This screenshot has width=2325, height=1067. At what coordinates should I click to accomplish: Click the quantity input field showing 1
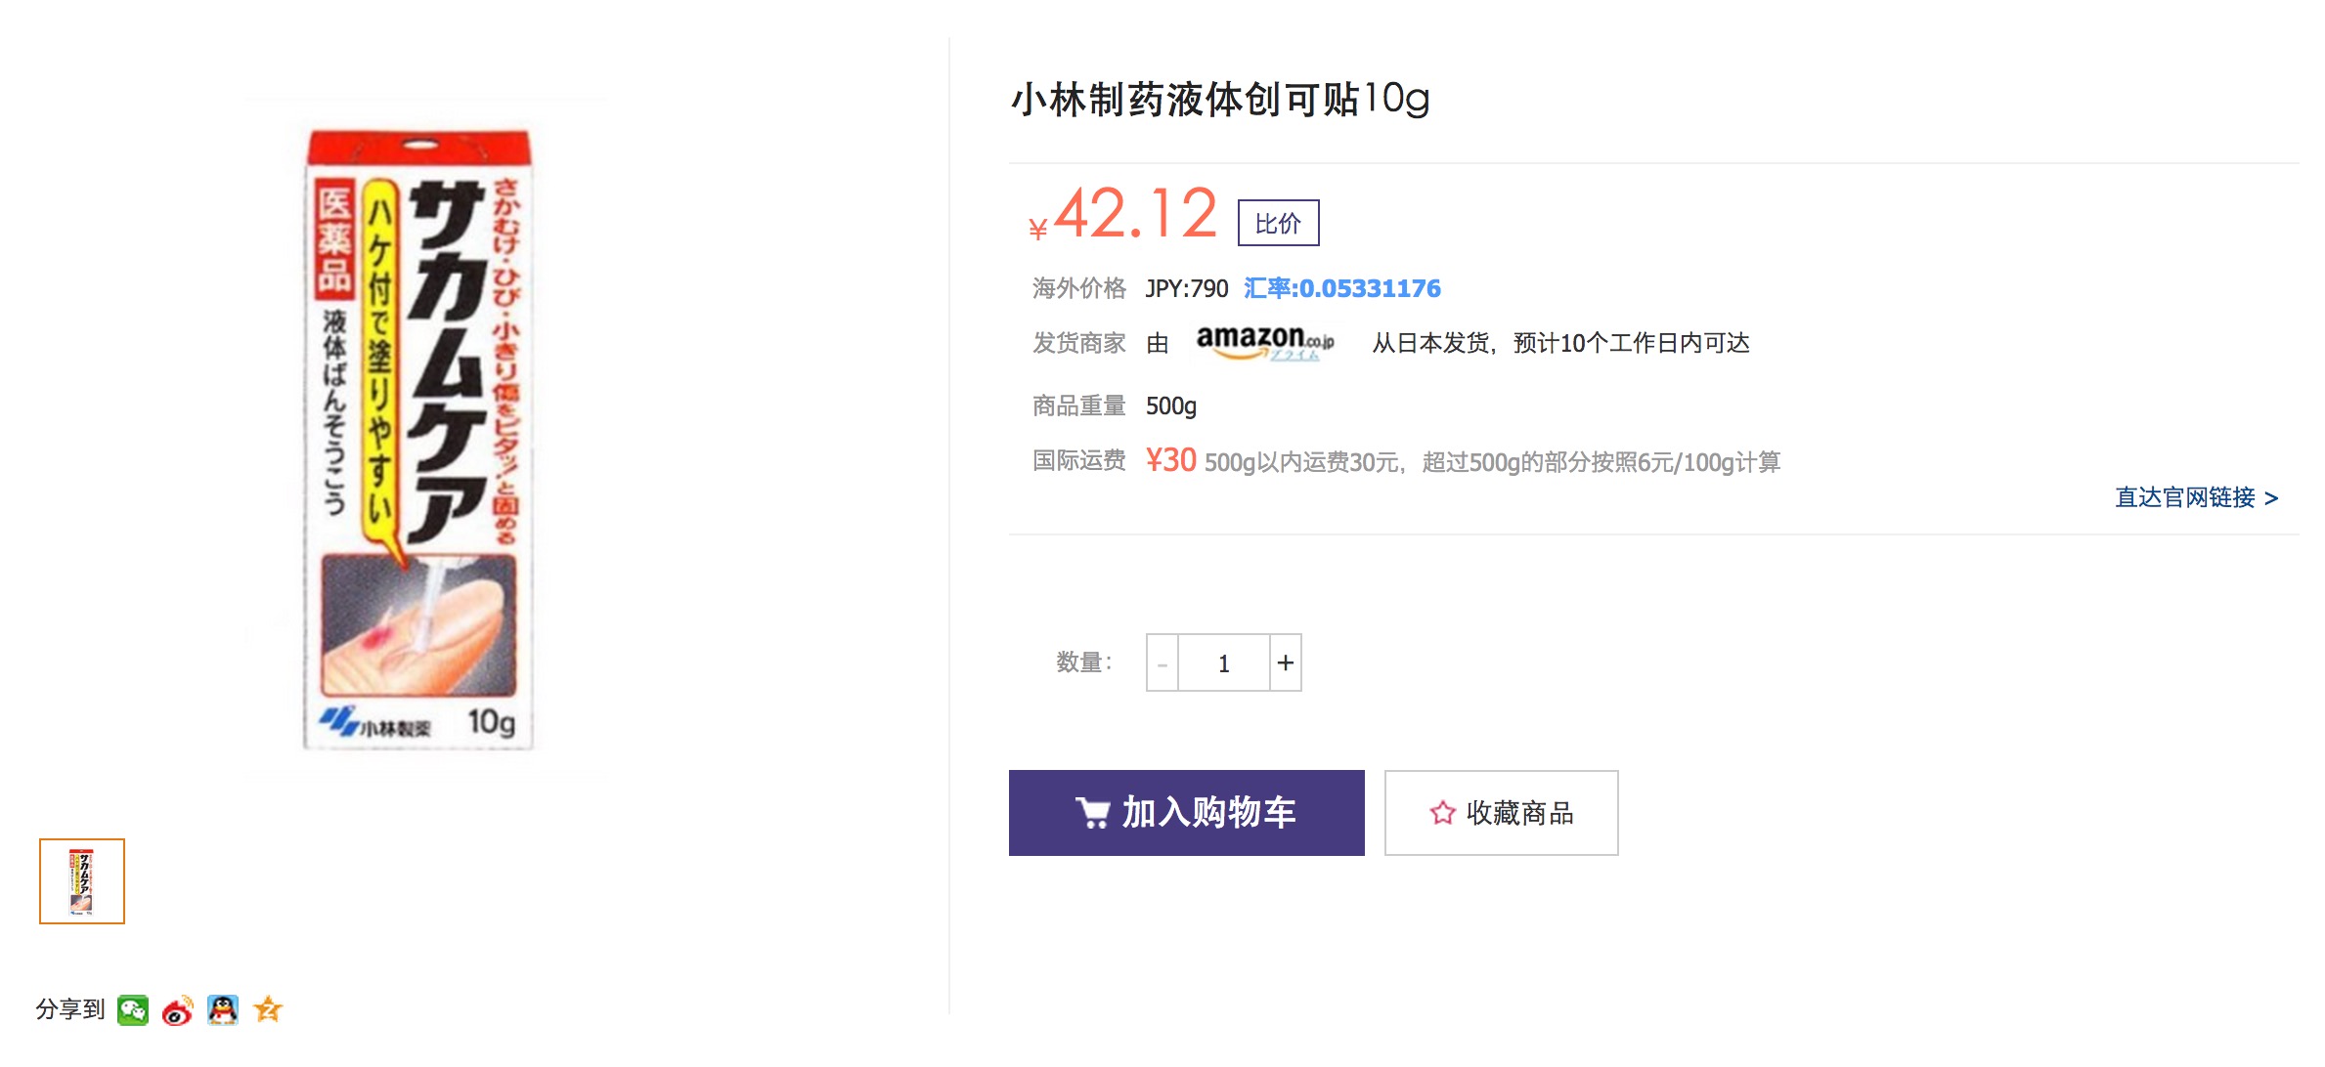click(x=1223, y=663)
